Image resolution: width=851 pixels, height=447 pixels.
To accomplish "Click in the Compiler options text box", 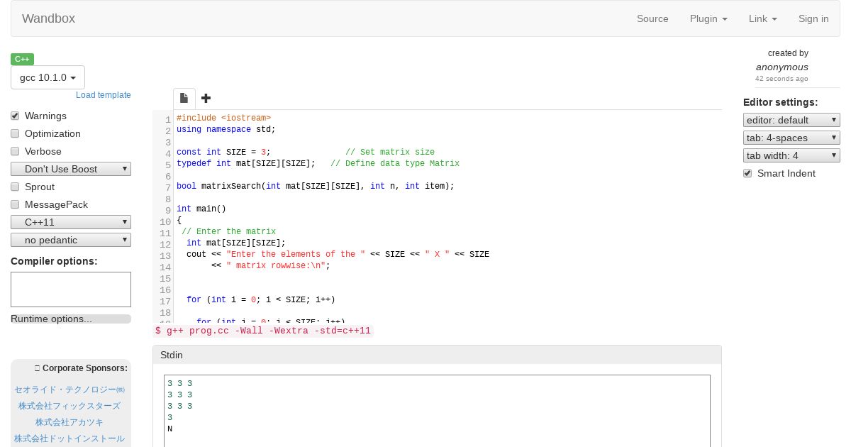I will pos(71,289).
